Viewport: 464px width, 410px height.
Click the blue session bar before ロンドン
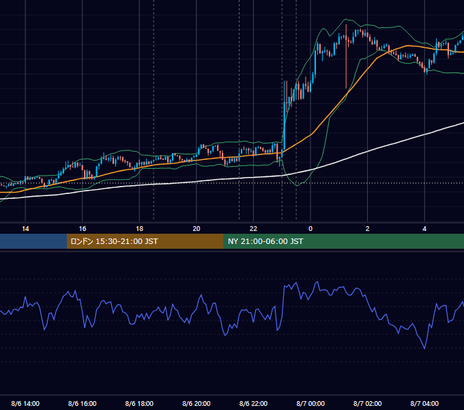coord(33,241)
